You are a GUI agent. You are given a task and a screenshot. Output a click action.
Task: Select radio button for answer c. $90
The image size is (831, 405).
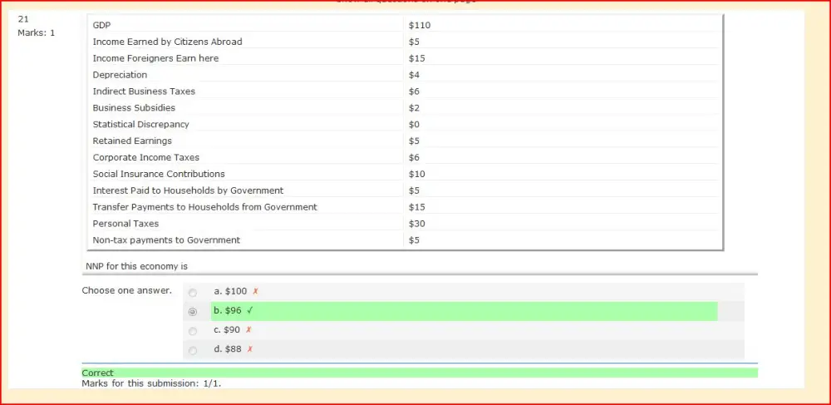193,331
